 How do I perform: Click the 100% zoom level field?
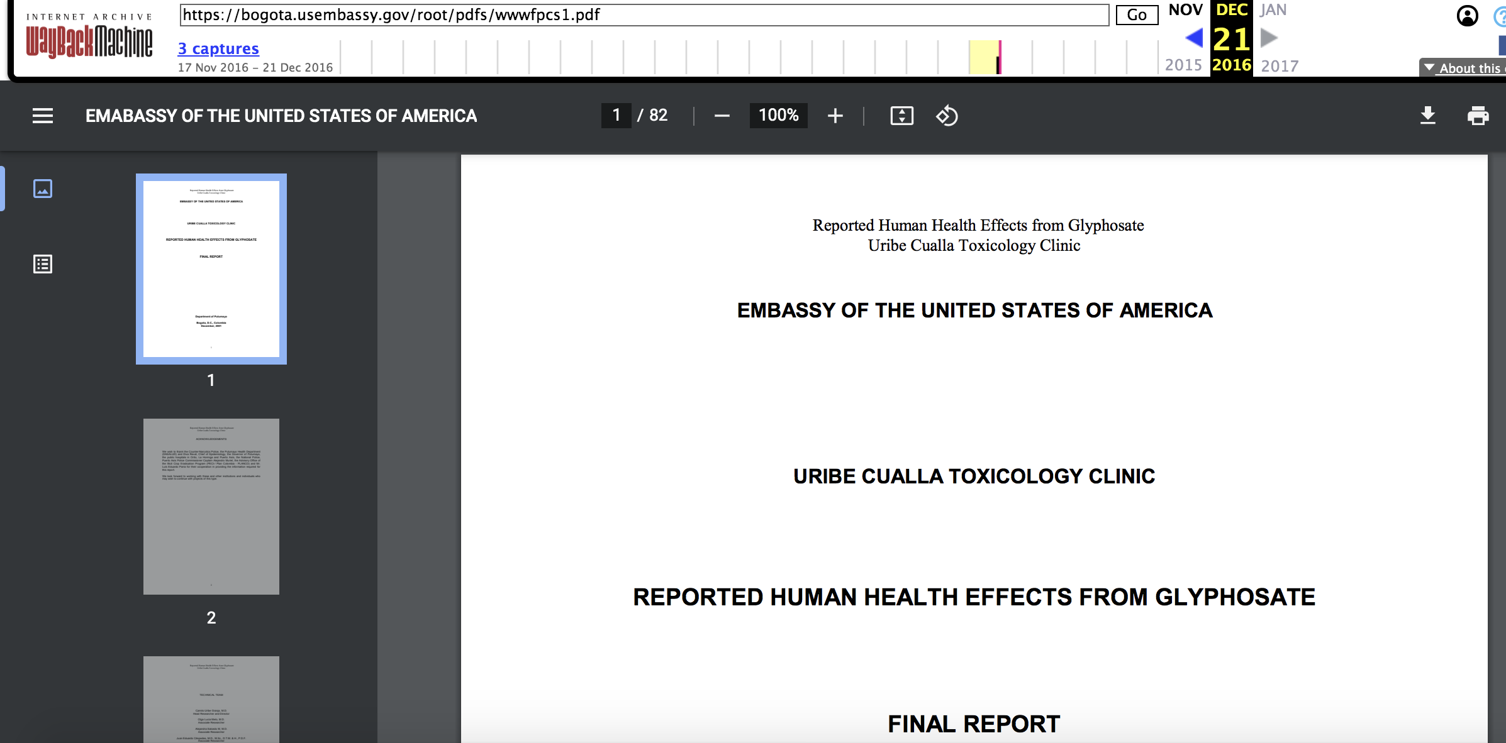[x=778, y=116]
